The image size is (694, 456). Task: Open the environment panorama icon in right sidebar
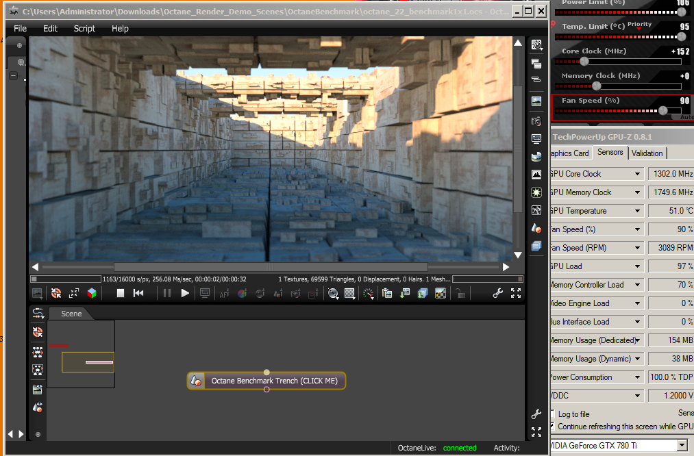pos(536,157)
